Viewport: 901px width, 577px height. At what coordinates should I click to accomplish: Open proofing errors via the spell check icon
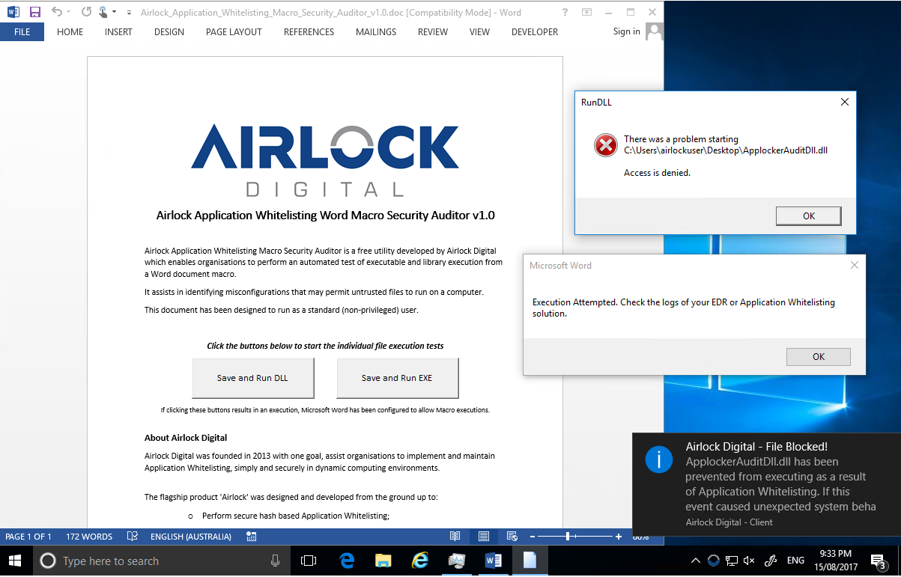(132, 536)
